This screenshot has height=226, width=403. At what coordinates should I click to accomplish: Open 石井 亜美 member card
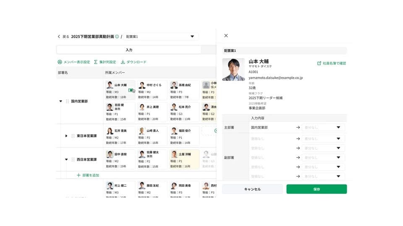pos(120,136)
